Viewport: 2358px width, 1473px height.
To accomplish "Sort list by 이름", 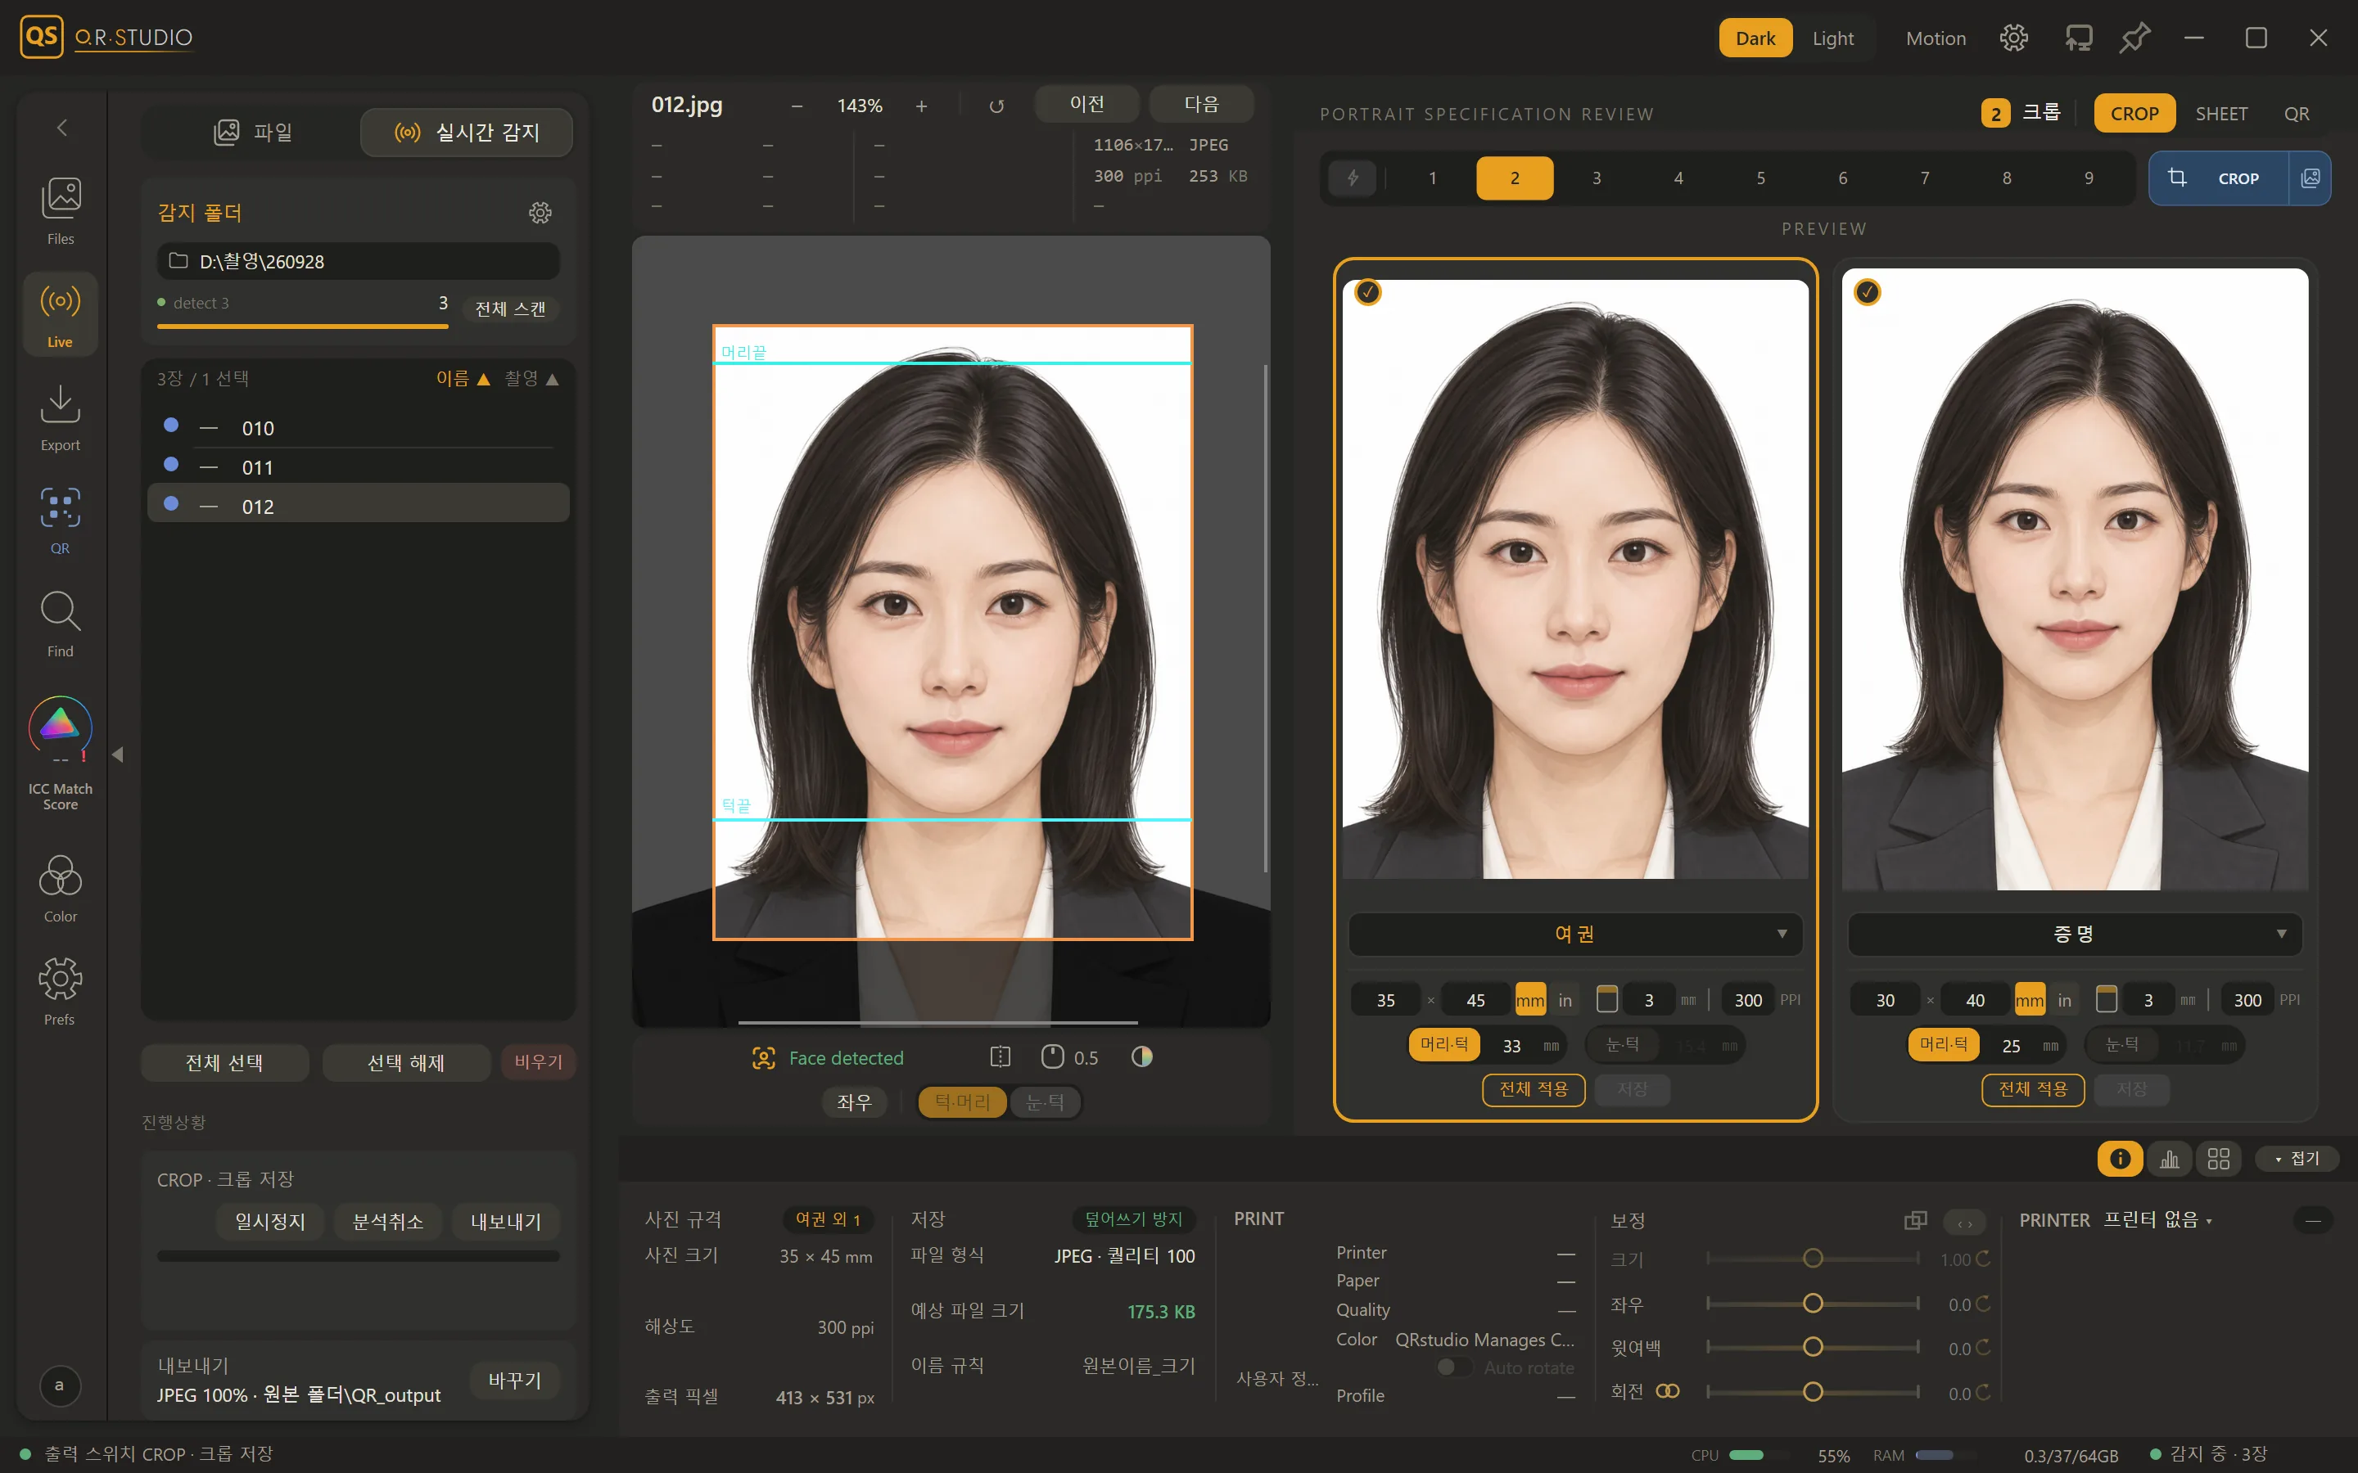I will click(x=463, y=379).
